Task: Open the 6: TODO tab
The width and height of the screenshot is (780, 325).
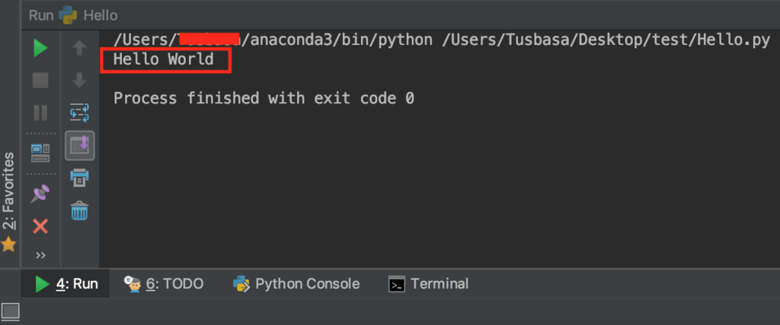Action: pos(165,284)
